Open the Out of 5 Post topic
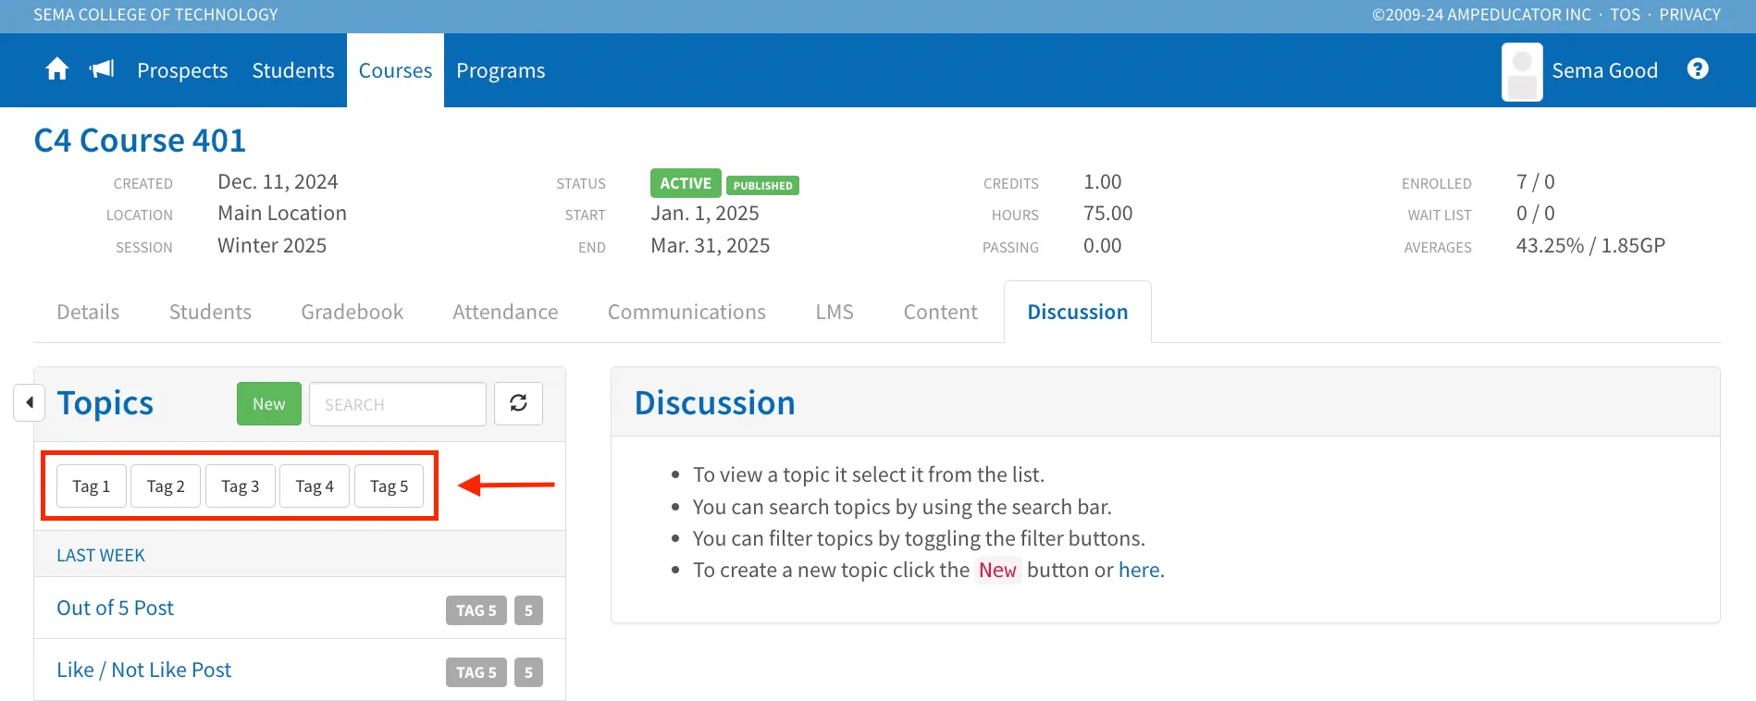The height and width of the screenshot is (701, 1756). pyautogui.click(x=115, y=608)
